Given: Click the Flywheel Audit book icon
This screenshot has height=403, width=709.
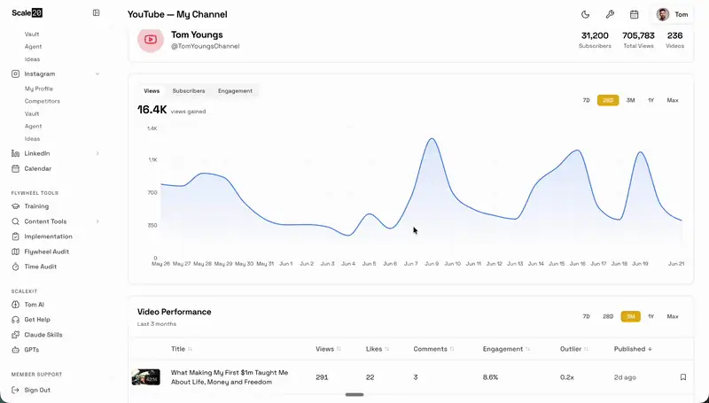Looking at the screenshot, I should (x=15, y=252).
